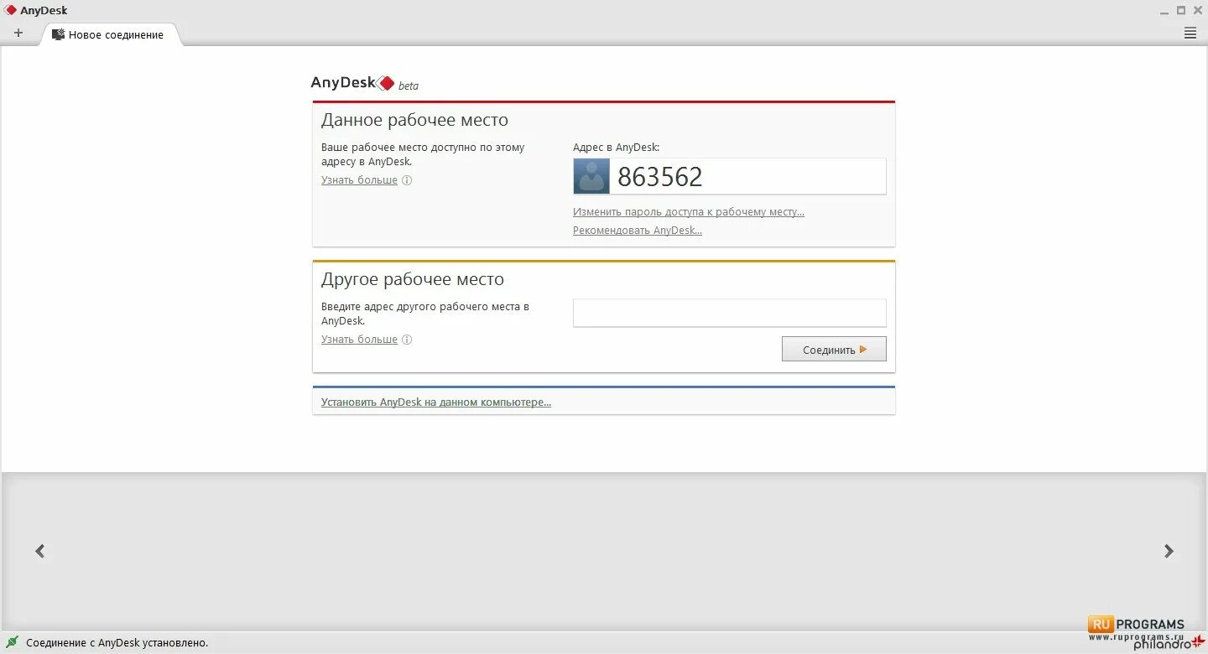Image resolution: width=1208 pixels, height=654 pixels.
Task: Open the Рекомендовать AnyDesk link
Action: (638, 231)
